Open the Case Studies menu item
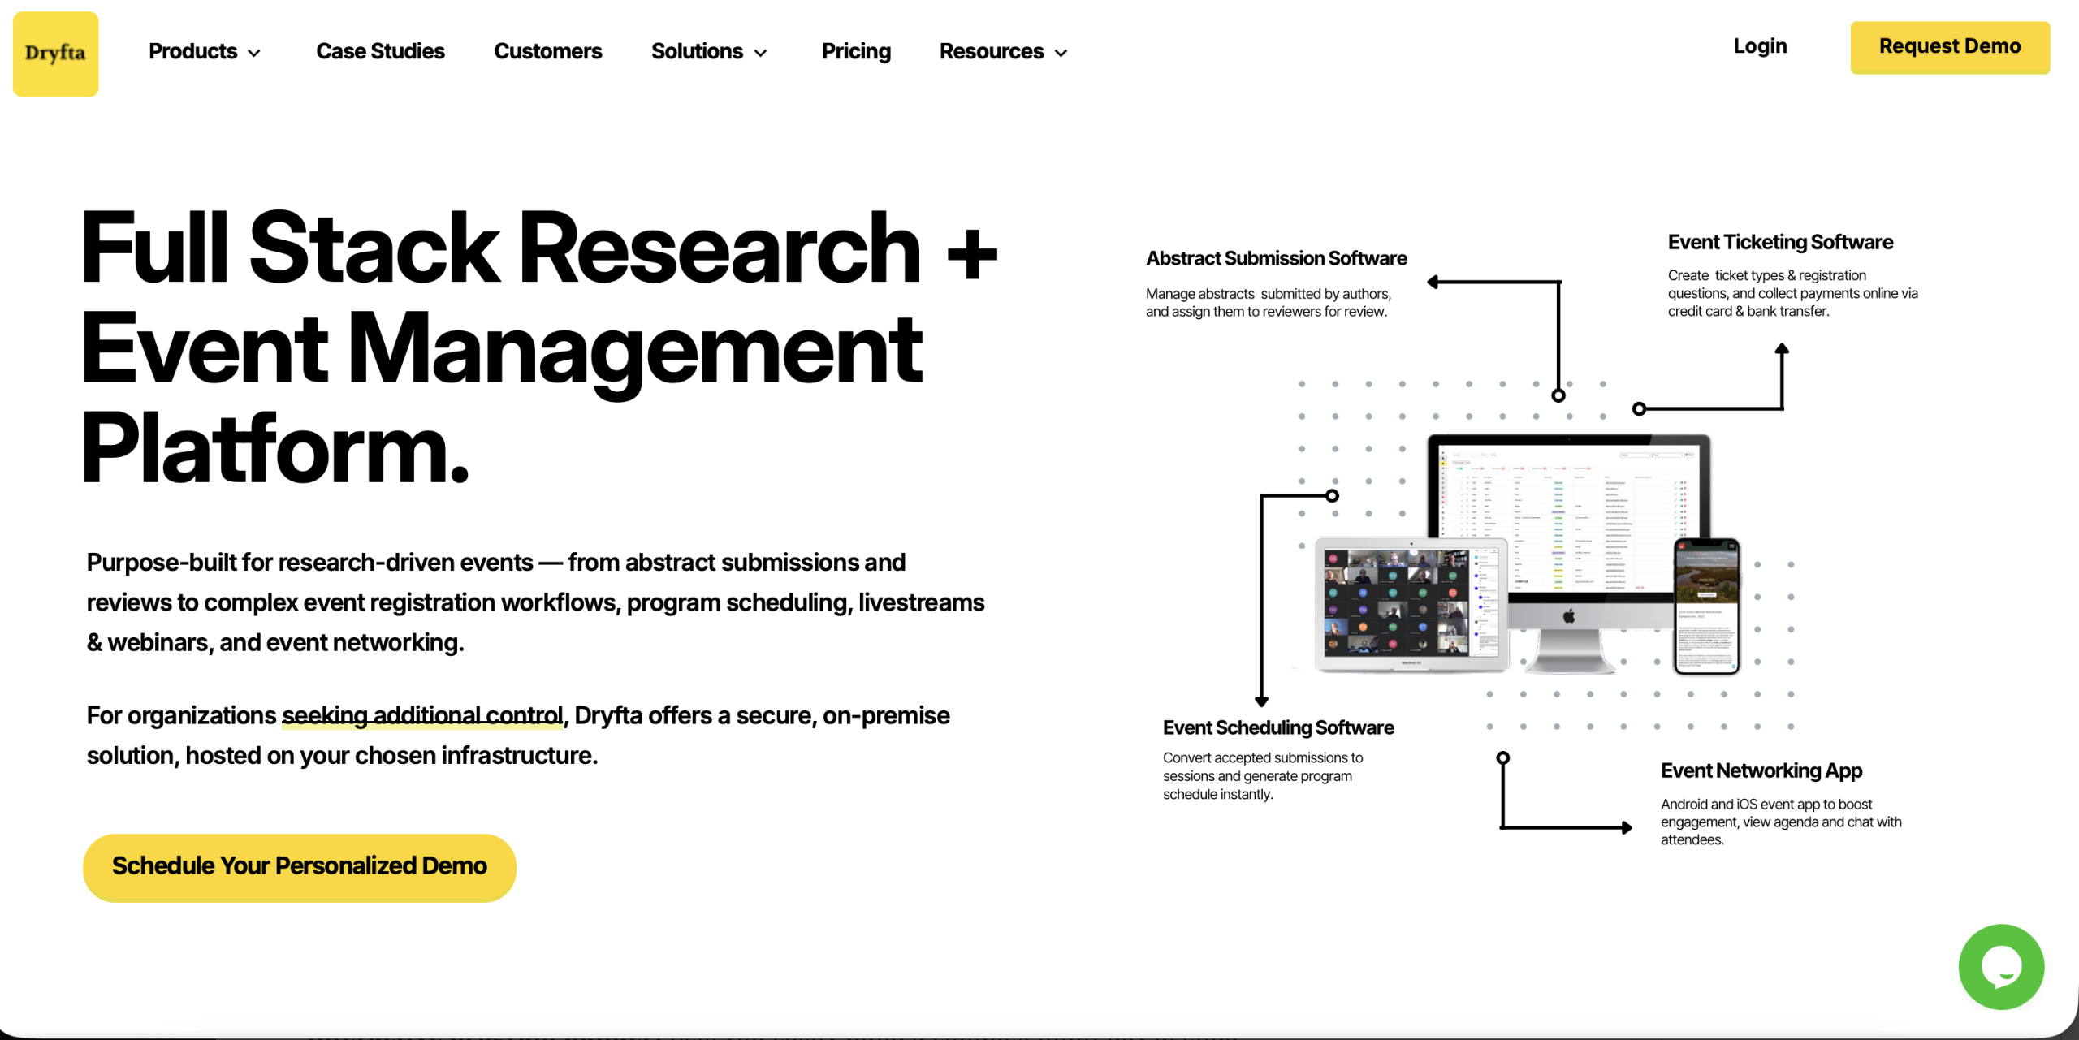 click(x=380, y=51)
